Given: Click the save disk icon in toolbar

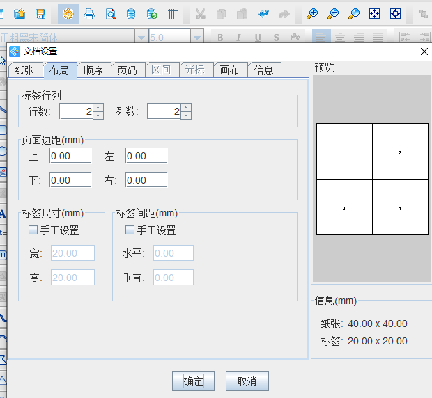Looking at the screenshot, I should click(x=40, y=14).
